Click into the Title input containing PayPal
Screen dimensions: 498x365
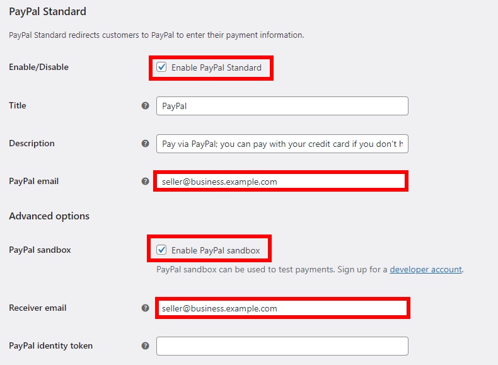point(282,106)
